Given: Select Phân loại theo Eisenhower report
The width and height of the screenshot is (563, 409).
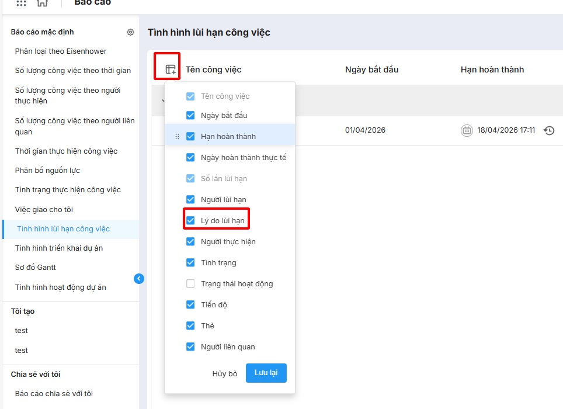Looking at the screenshot, I should pyautogui.click(x=61, y=51).
